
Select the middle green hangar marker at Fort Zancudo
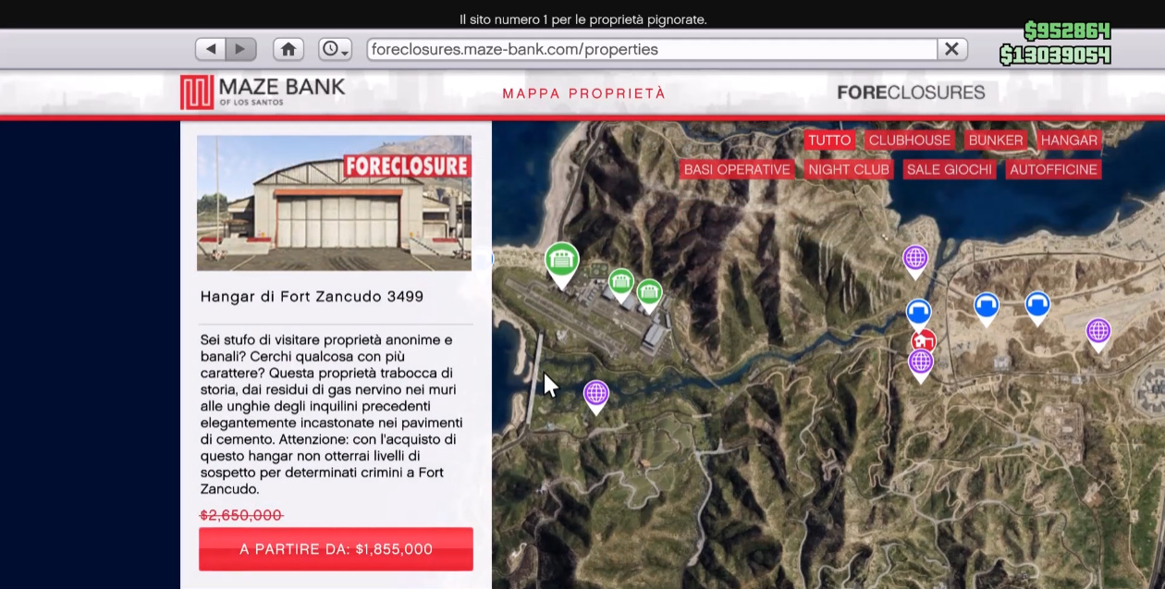pos(620,284)
